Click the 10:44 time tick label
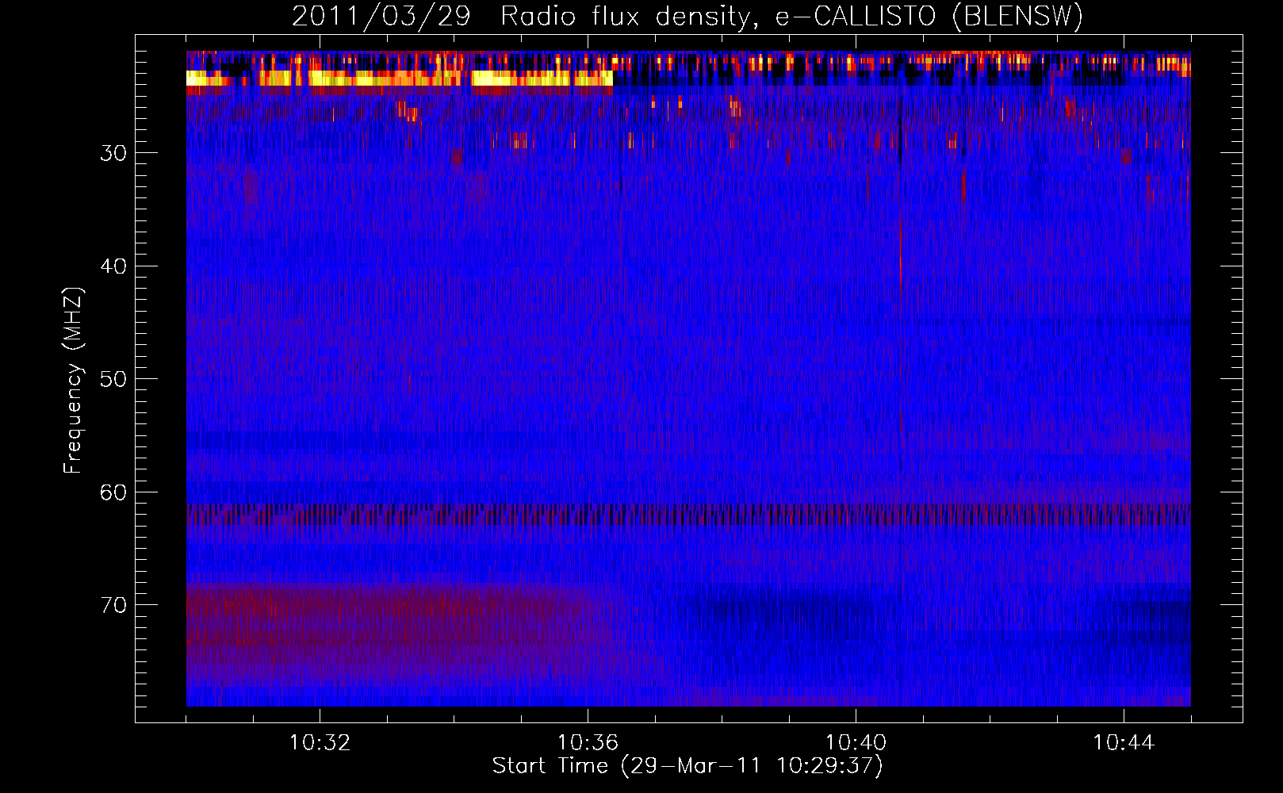This screenshot has height=793, width=1283. [1124, 743]
